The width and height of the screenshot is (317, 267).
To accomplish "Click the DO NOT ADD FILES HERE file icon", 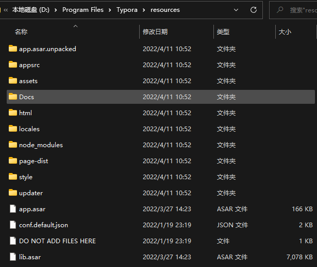I will point(13,241).
